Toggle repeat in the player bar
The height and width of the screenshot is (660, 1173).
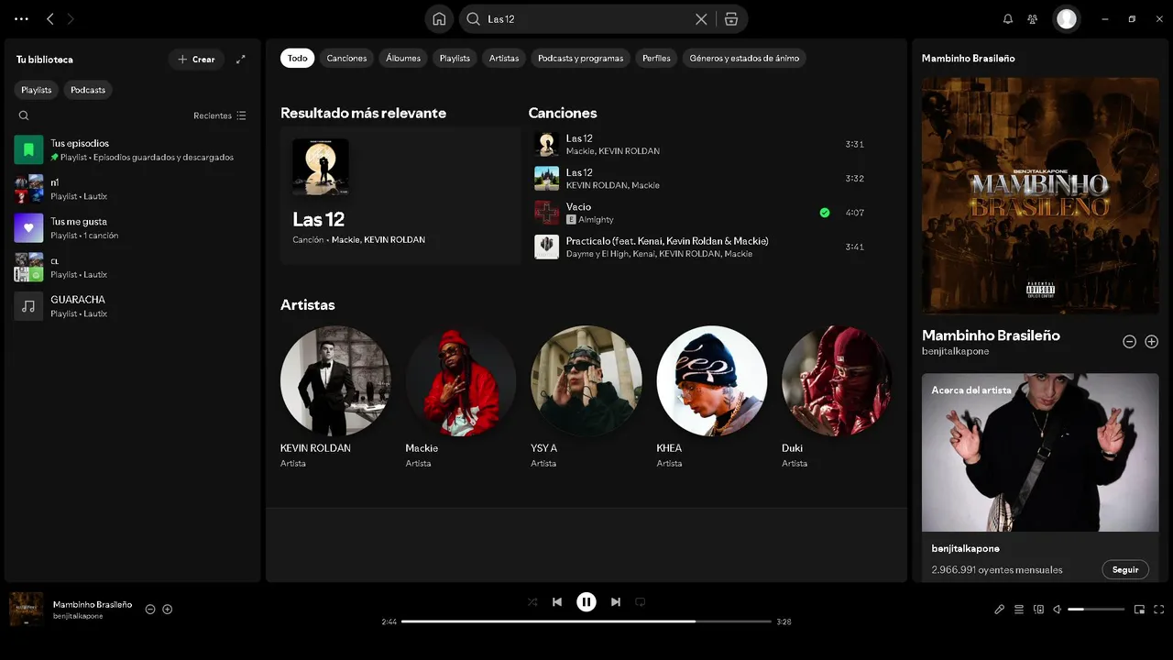click(x=641, y=602)
